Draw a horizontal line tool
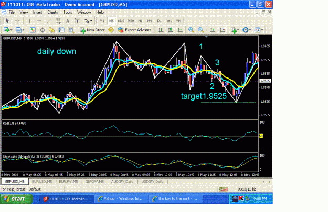328x212 pixels. [x=39, y=20]
